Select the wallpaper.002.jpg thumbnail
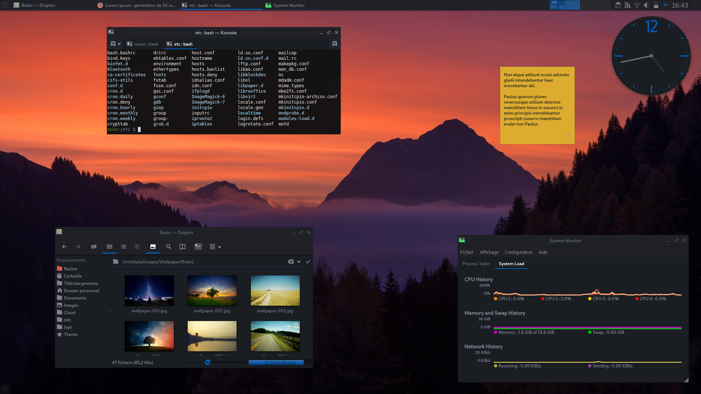The image size is (701, 394). tap(212, 291)
